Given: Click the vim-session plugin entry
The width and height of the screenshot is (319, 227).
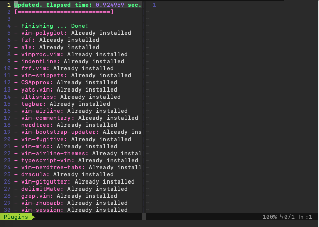Looking at the screenshot, I should tap(42, 210).
